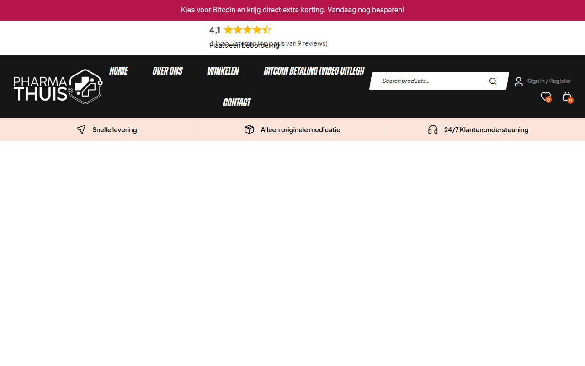Click the search magnifier icon
The height and width of the screenshot is (366, 585).
coord(493,81)
